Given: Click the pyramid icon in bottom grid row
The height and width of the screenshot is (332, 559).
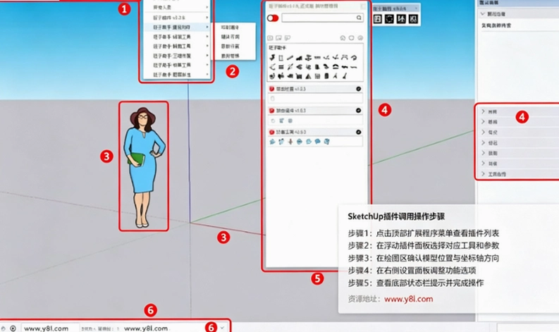Looking at the screenshot, I should pyautogui.click(x=308, y=76).
